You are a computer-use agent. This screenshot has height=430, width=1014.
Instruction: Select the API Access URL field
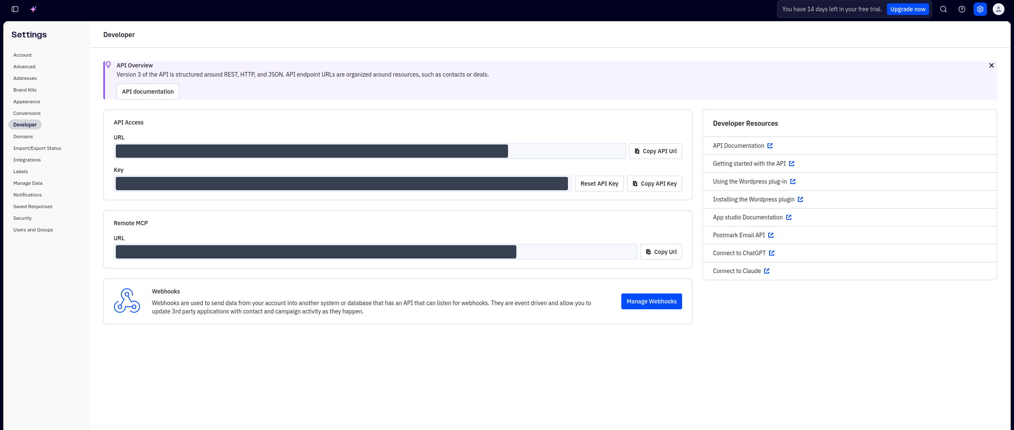(370, 151)
